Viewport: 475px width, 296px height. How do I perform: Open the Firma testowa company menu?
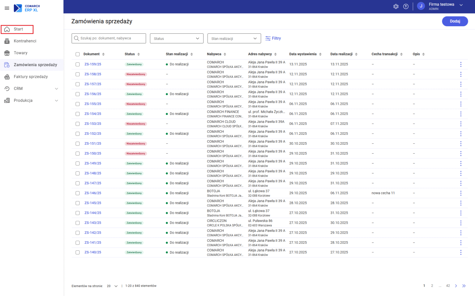click(441, 6)
